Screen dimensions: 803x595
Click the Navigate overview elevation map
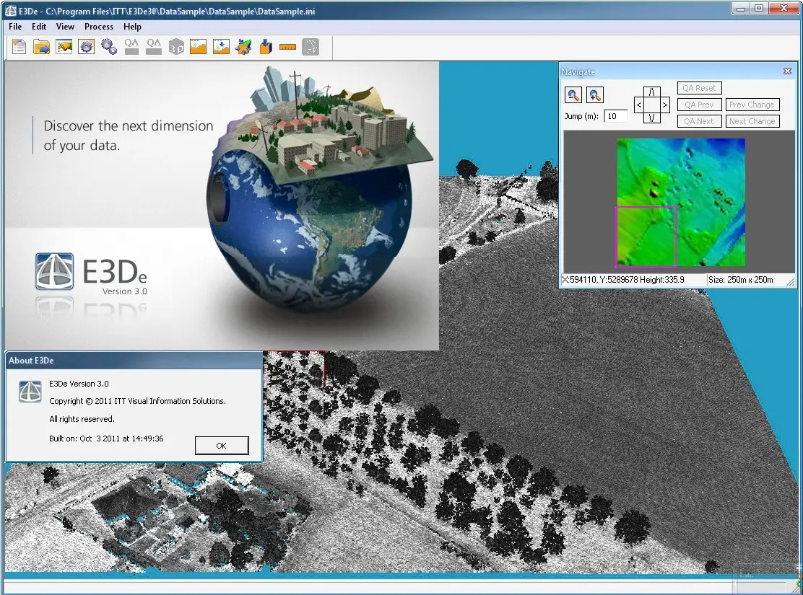pyautogui.click(x=681, y=203)
